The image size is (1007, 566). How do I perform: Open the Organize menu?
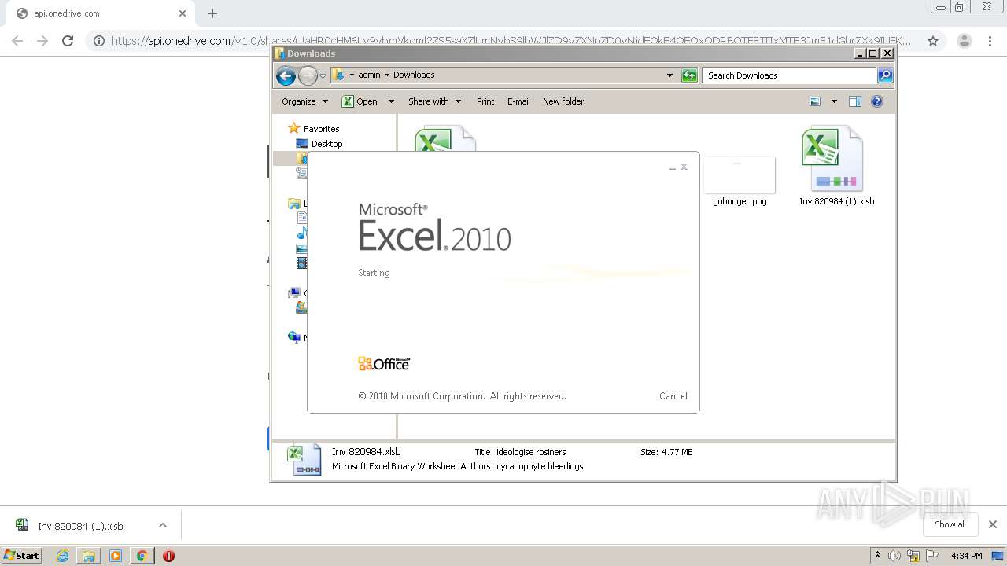click(305, 101)
